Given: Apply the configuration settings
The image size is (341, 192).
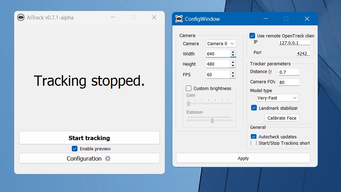Looking at the screenshot, I should (243, 158).
